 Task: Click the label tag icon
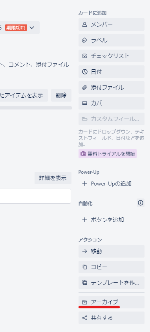point(84,40)
